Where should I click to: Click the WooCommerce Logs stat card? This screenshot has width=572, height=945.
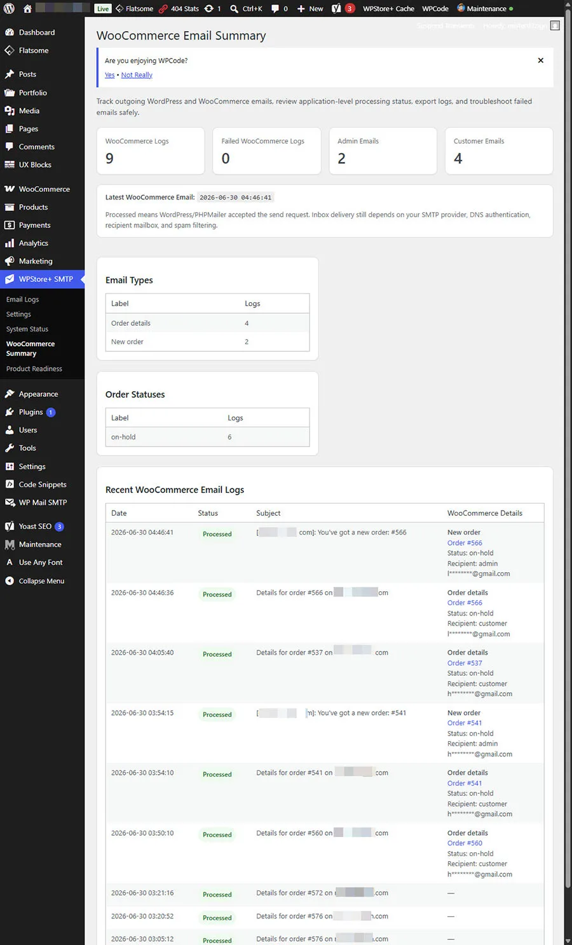pyautogui.click(x=151, y=151)
